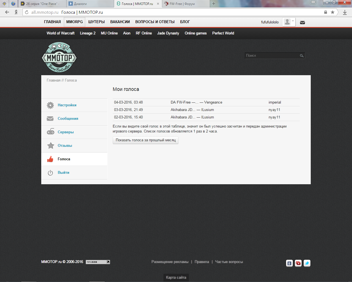Open a new browser tab
The width and height of the screenshot is (352, 282).
[214, 4]
